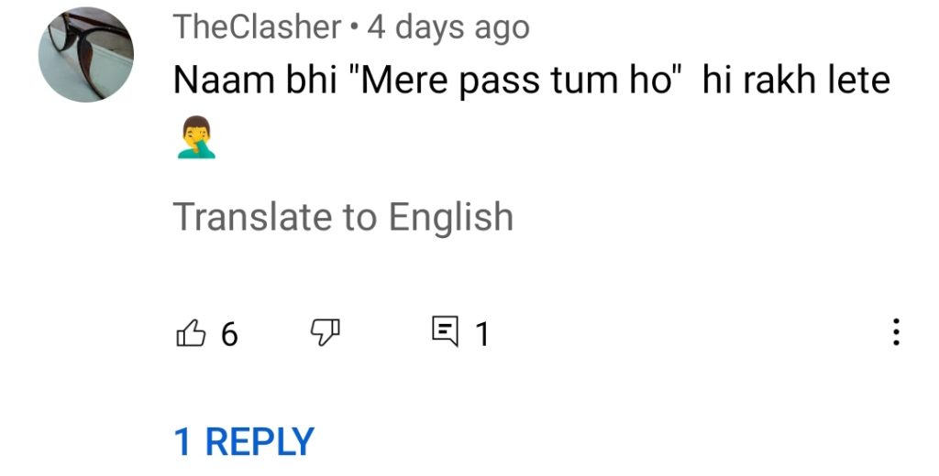
Task: Tap the like count number 6
Action: pos(229,334)
